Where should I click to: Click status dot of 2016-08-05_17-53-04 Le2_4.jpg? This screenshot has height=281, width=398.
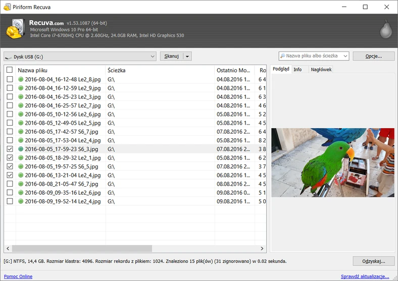[21, 140]
